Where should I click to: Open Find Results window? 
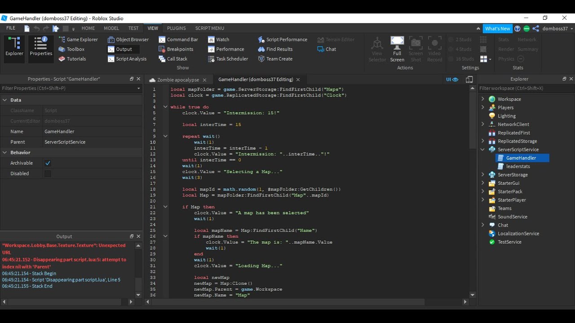(275, 49)
